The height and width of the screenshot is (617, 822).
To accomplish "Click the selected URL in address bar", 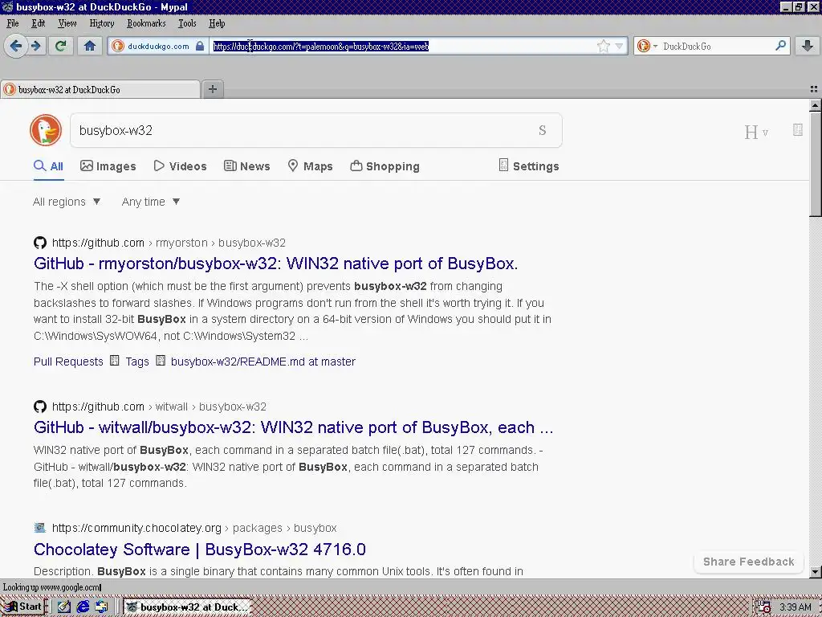I will point(321,46).
